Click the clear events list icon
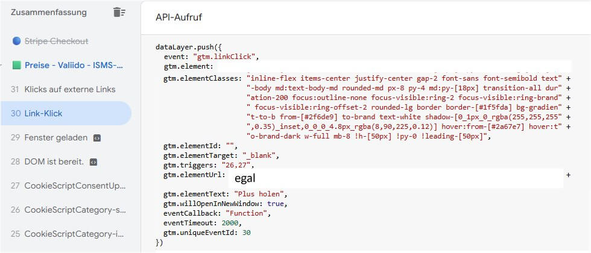 [119, 12]
